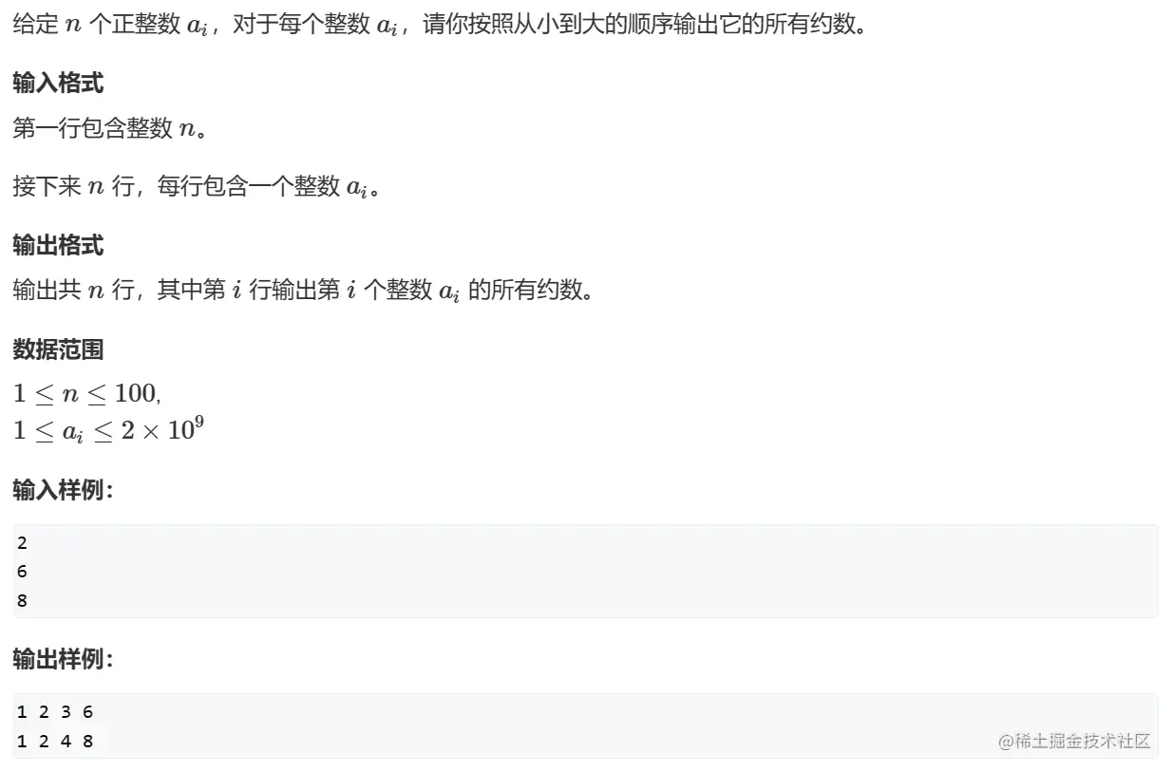1172x772 pixels.
Task: Click the 输入样例 heading
Action: tap(64, 490)
